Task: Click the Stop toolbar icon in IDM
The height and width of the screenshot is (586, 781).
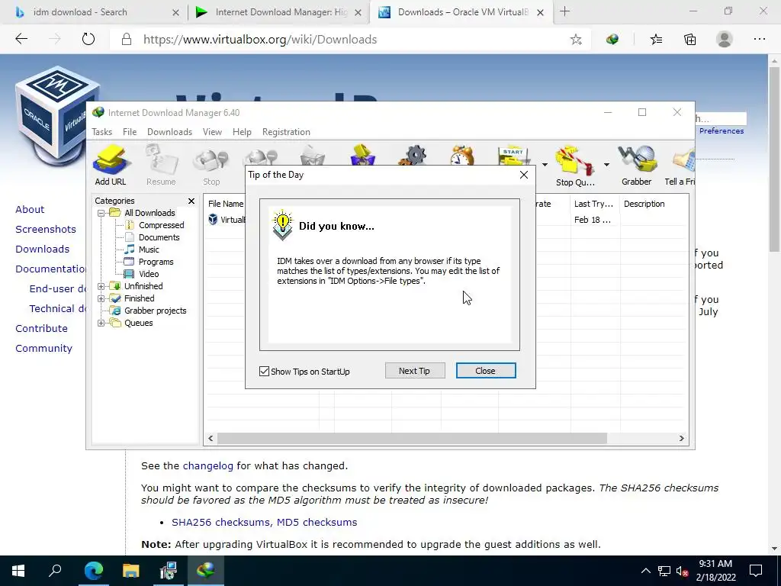Action: 211,166
